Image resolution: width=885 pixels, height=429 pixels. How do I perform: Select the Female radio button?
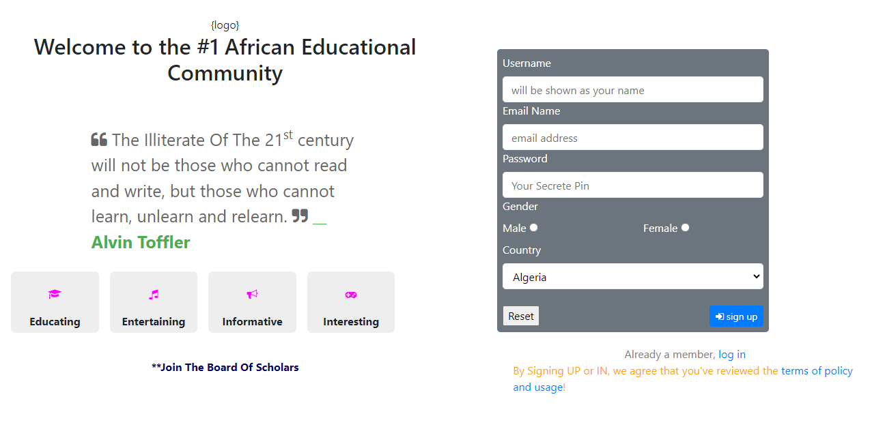[x=685, y=228]
